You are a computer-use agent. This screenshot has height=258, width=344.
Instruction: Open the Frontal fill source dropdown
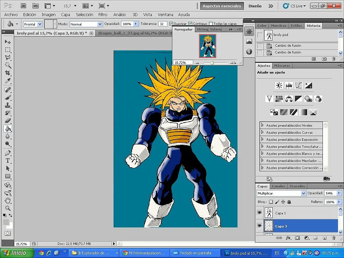[40, 24]
